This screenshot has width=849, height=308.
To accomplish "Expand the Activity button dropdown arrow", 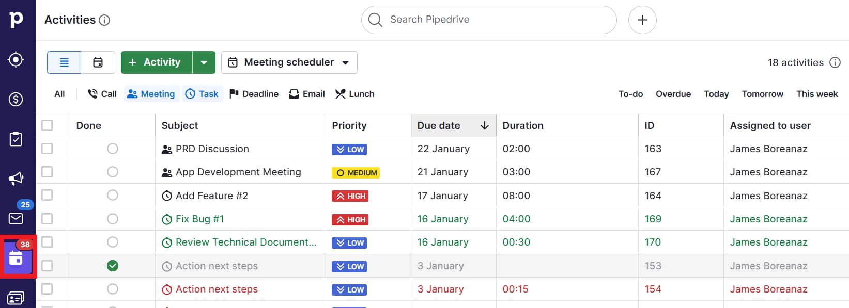I will click(x=204, y=62).
